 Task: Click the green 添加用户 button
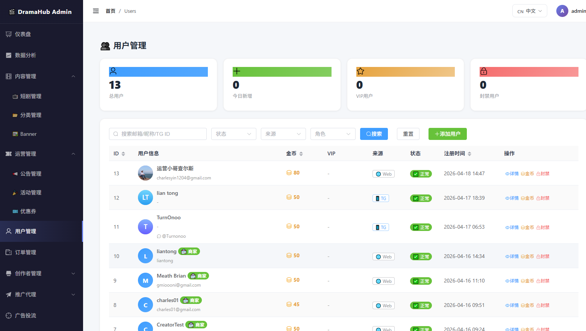pyautogui.click(x=448, y=134)
